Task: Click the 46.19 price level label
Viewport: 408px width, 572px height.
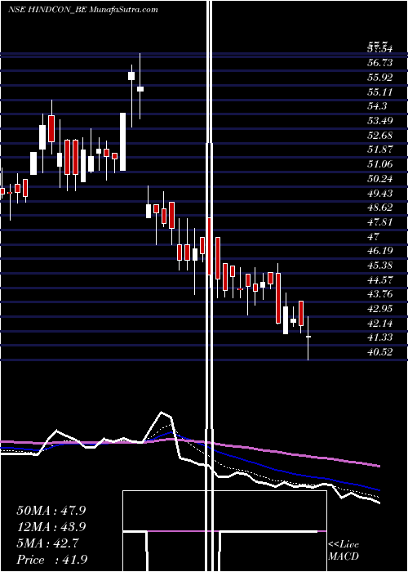Action: click(x=380, y=251)
